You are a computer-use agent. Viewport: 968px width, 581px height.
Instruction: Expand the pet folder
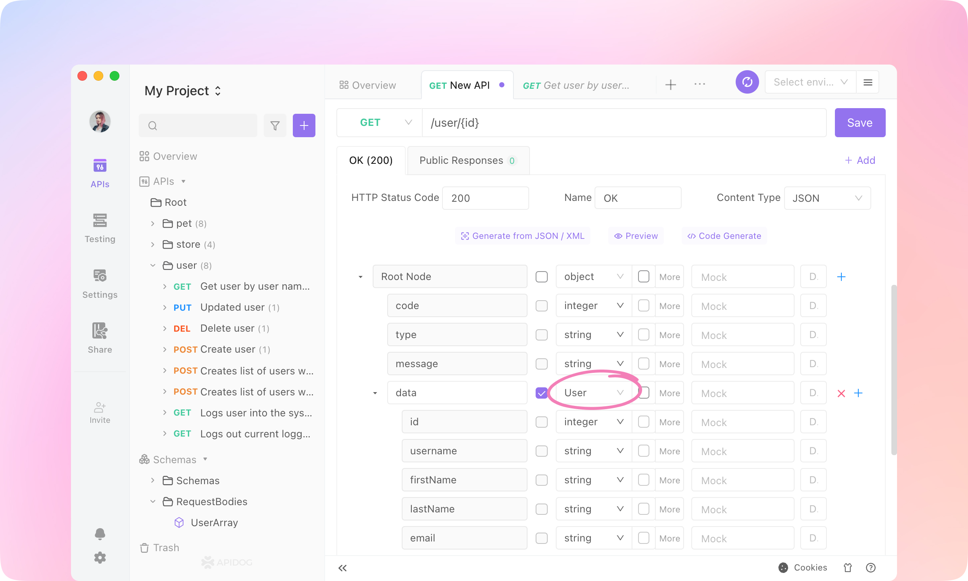point(152,224)
